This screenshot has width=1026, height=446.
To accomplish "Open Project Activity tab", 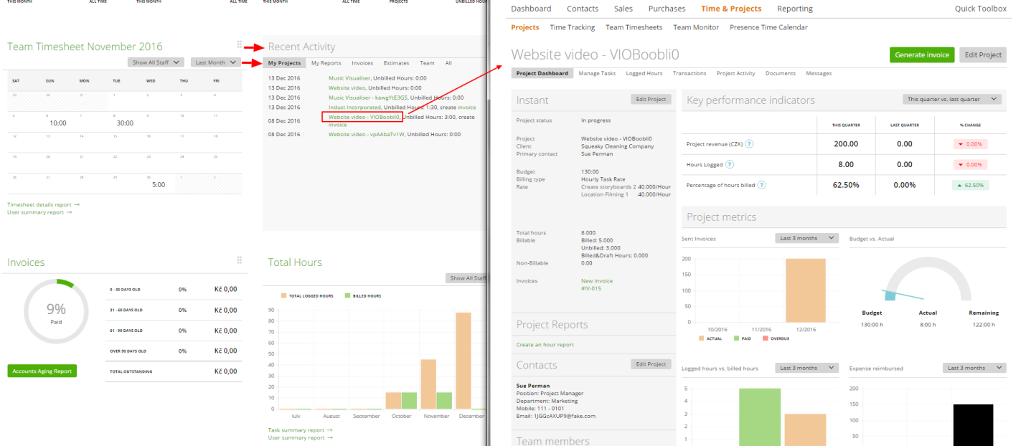I will coord(736,73).
